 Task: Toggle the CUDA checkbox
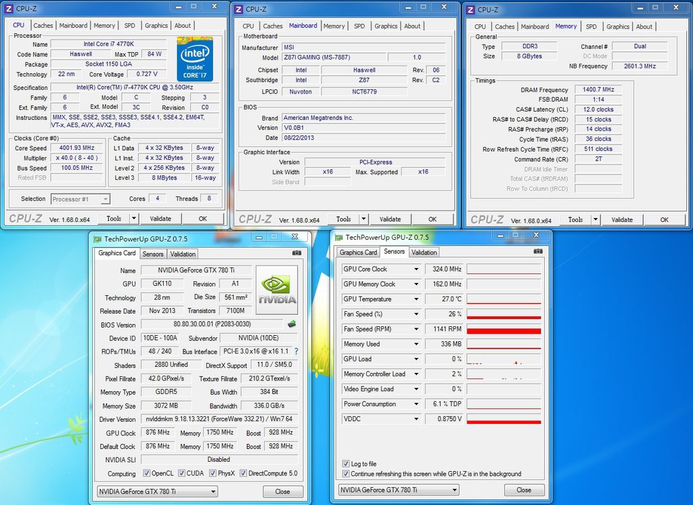click(x=181, y=473)
